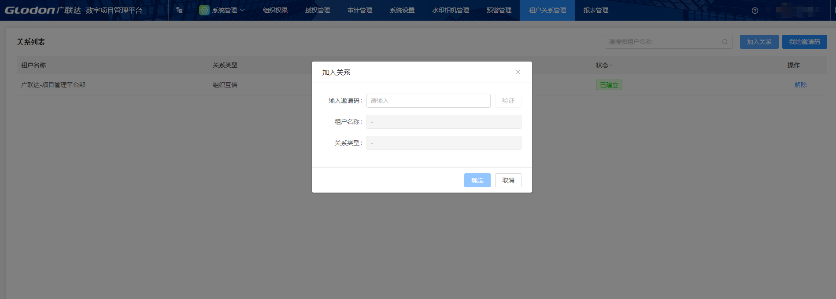Select the 报表管理 tab
Screen dimensions: 836x299
596,10
